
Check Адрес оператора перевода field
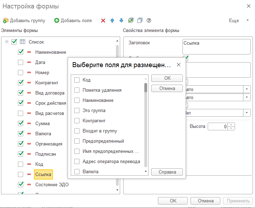(77, 161)
